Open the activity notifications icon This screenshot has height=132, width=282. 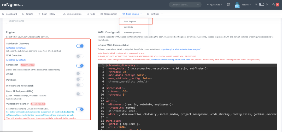[274, 5]
